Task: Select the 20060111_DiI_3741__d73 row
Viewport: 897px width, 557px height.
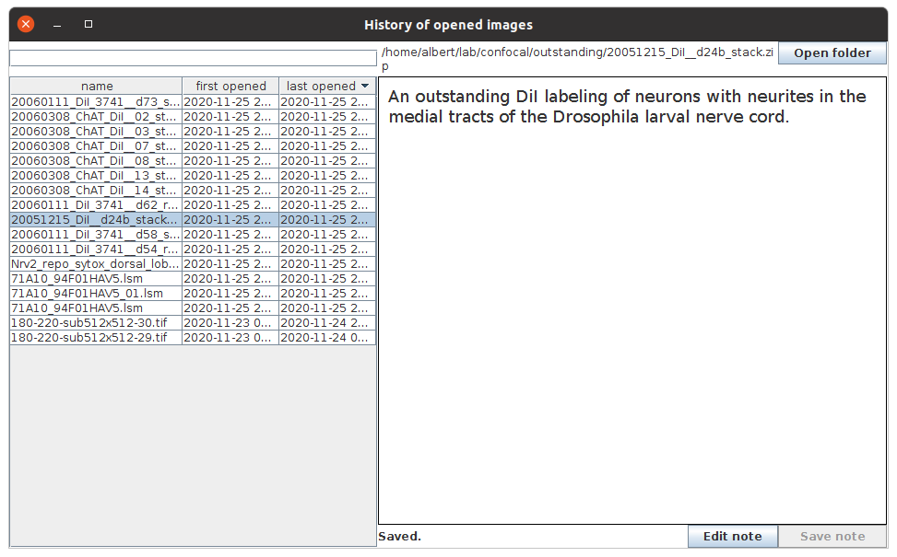Action: tap(96, 102)
